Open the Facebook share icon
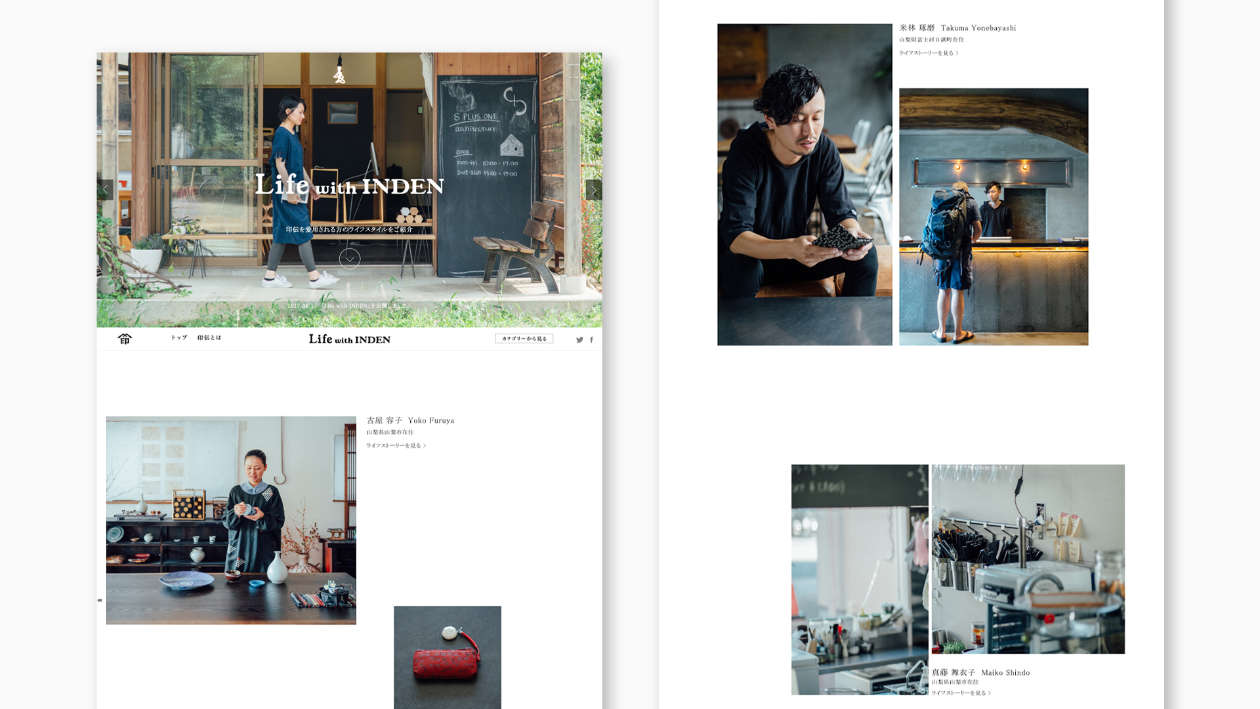Image resolution: width=1260 pixels, height=709 pixels. (591, 339)
